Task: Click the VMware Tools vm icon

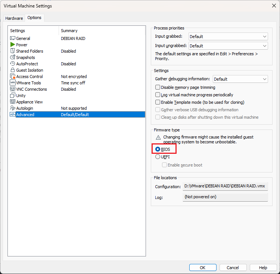Action: (12, 82)
